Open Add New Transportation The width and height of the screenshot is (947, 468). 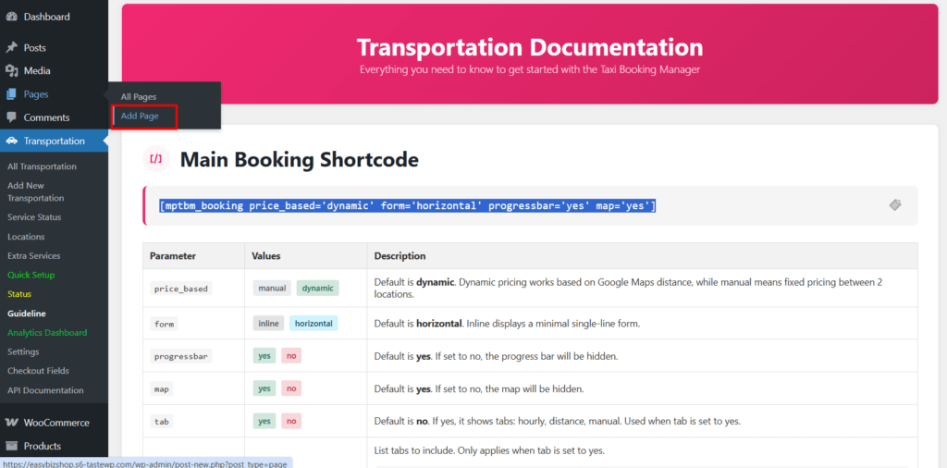point(36,191)
